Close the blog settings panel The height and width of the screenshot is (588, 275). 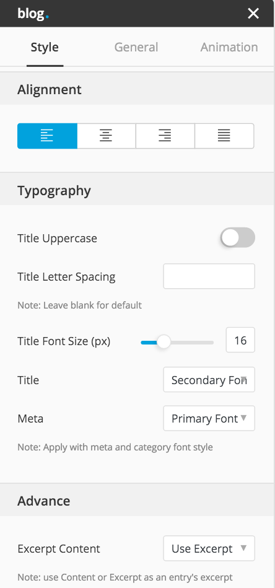(253, 14)
